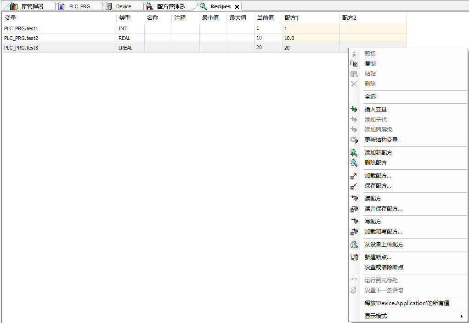Close the Recipes tab
The image size is (469, 323).
[x=237, y=6]
